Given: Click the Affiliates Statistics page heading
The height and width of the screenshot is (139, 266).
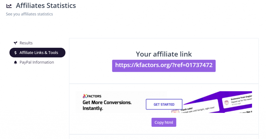Looking at the screenshot, I should click(x=46, y=6).
